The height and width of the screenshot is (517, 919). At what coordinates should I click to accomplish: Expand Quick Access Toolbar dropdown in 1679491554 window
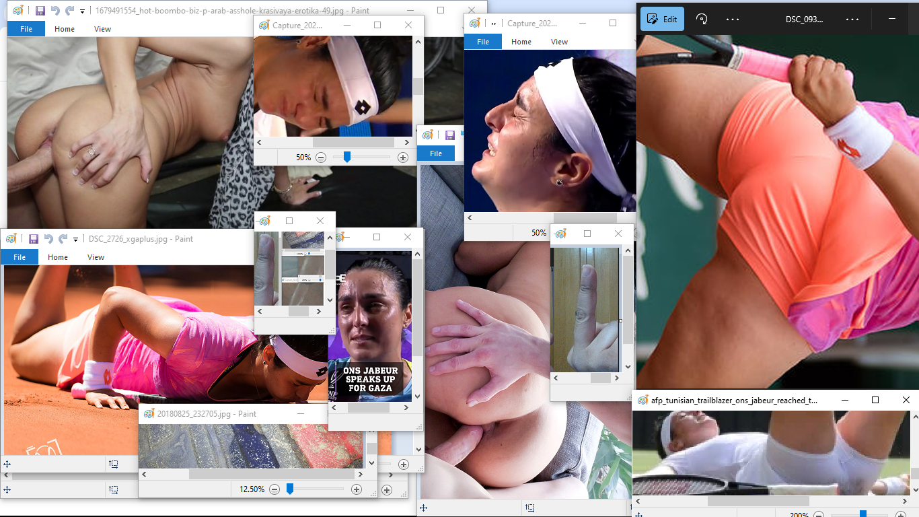82,11
